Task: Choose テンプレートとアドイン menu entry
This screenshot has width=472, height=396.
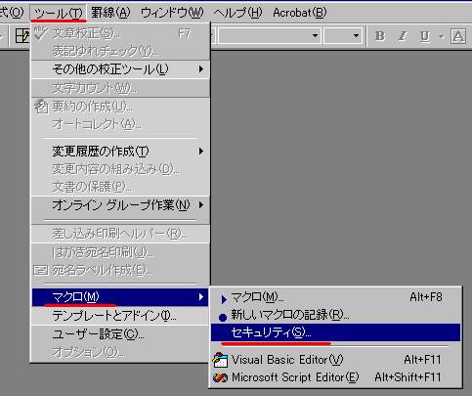Action: tap(120, 316)
